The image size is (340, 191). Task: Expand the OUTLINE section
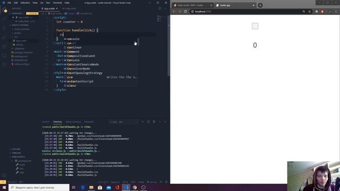[16, 149]
